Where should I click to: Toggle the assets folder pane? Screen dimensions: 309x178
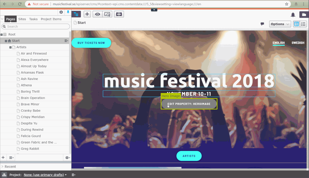303,15
